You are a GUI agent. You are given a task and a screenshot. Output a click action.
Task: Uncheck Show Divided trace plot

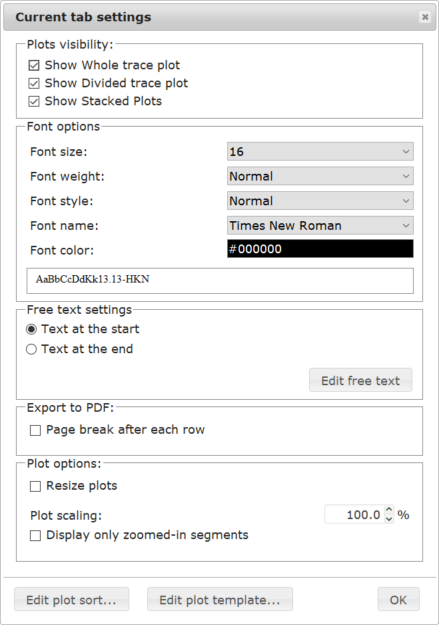point(34,83)
